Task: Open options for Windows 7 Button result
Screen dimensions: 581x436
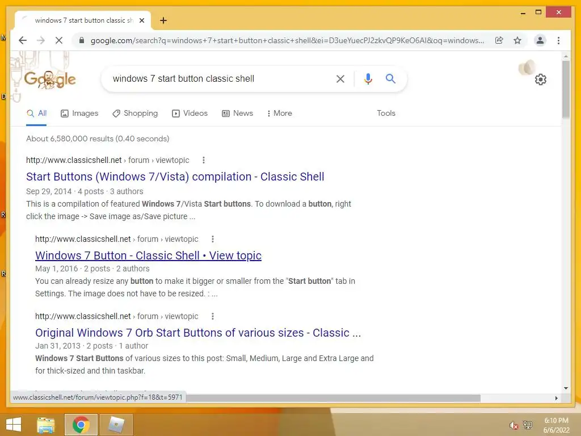Action: 213,239
